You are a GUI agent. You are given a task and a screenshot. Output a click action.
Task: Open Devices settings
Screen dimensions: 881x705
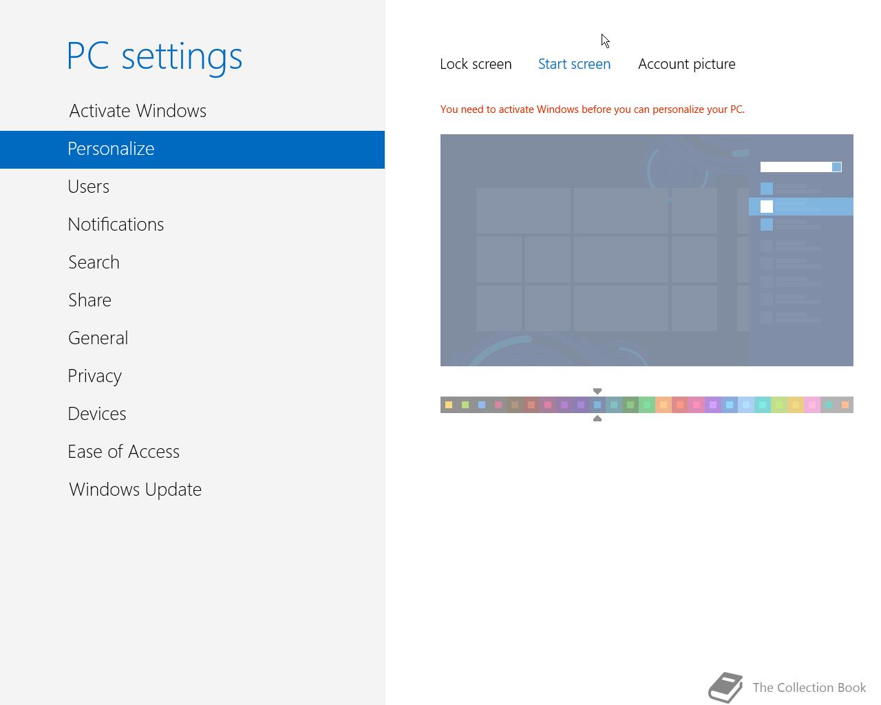97,414
